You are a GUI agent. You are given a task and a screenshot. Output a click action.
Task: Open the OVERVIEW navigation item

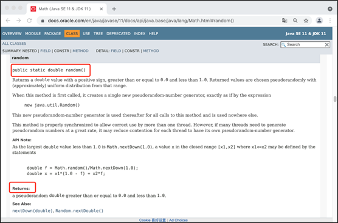12,33
